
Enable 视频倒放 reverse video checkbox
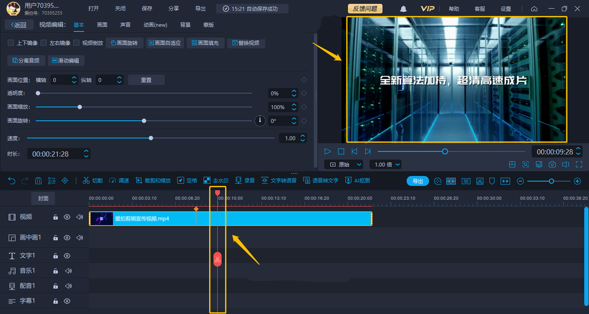click(x=77, y=43)
